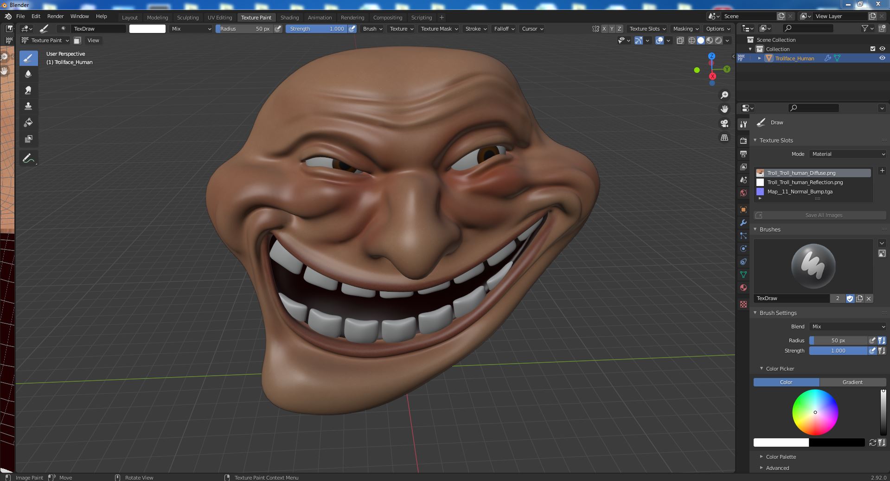Toggle camera view with camera gizmo
The height and width of the screenshot is (481, 890).
(724, 123)
